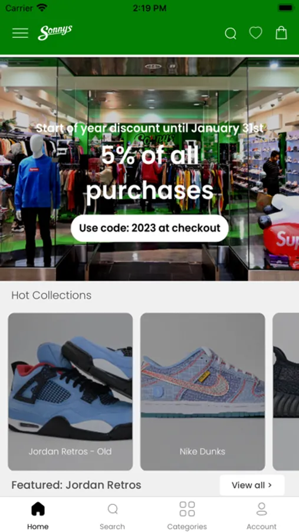Tap the Featured: Jordan Retros heading
The image size is (299, 532).
(x=76, y=485)
